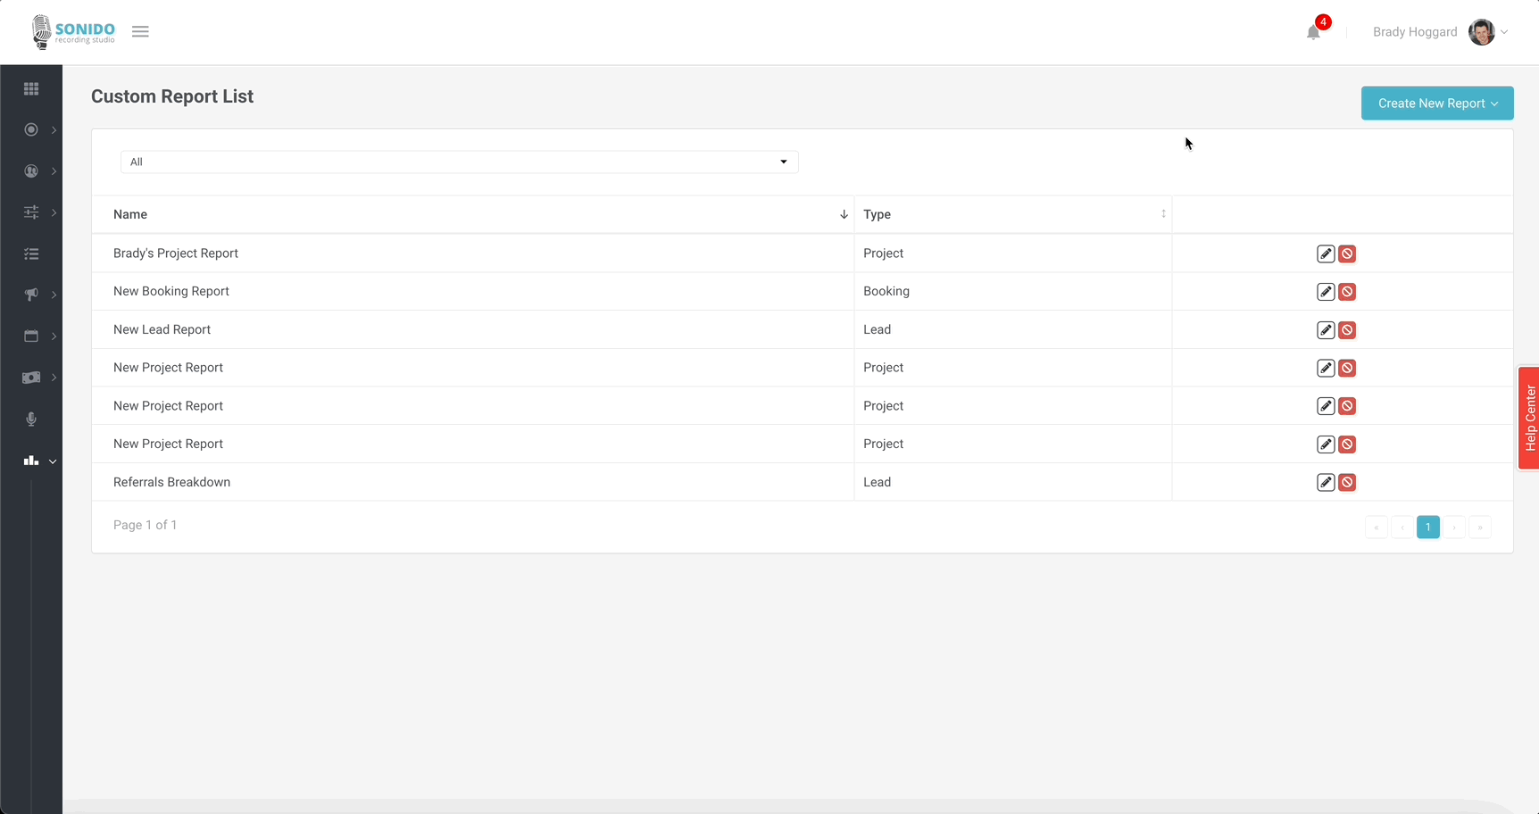Viewport: 1539px width, 814px height.
Task: Edit Brady's Project Report with pencil icon
Action: tap(1326, 254)
